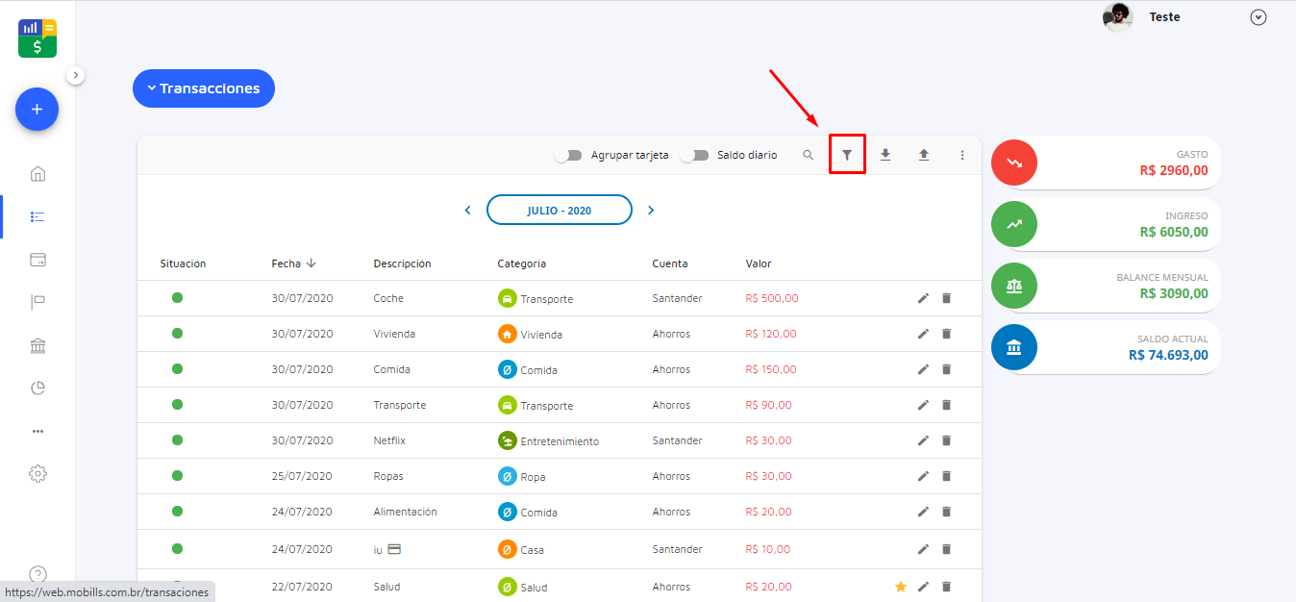Screen dimensions: 1296x602
Task: Go to the previous month arrow
Action: (x=468, y=210)
